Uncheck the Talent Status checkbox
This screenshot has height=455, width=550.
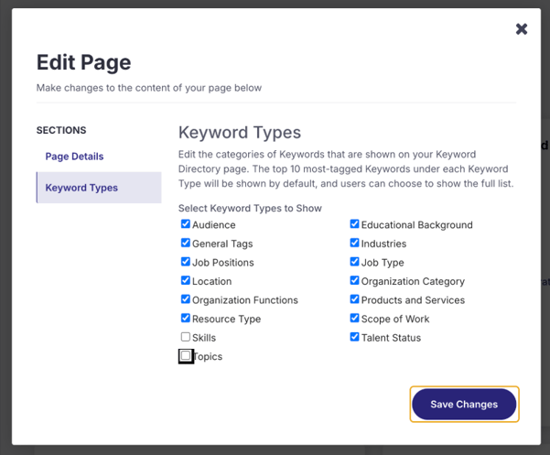coord(355,337)
